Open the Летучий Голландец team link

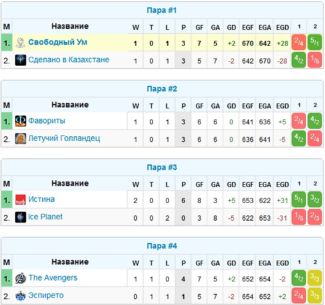(64, 138)
